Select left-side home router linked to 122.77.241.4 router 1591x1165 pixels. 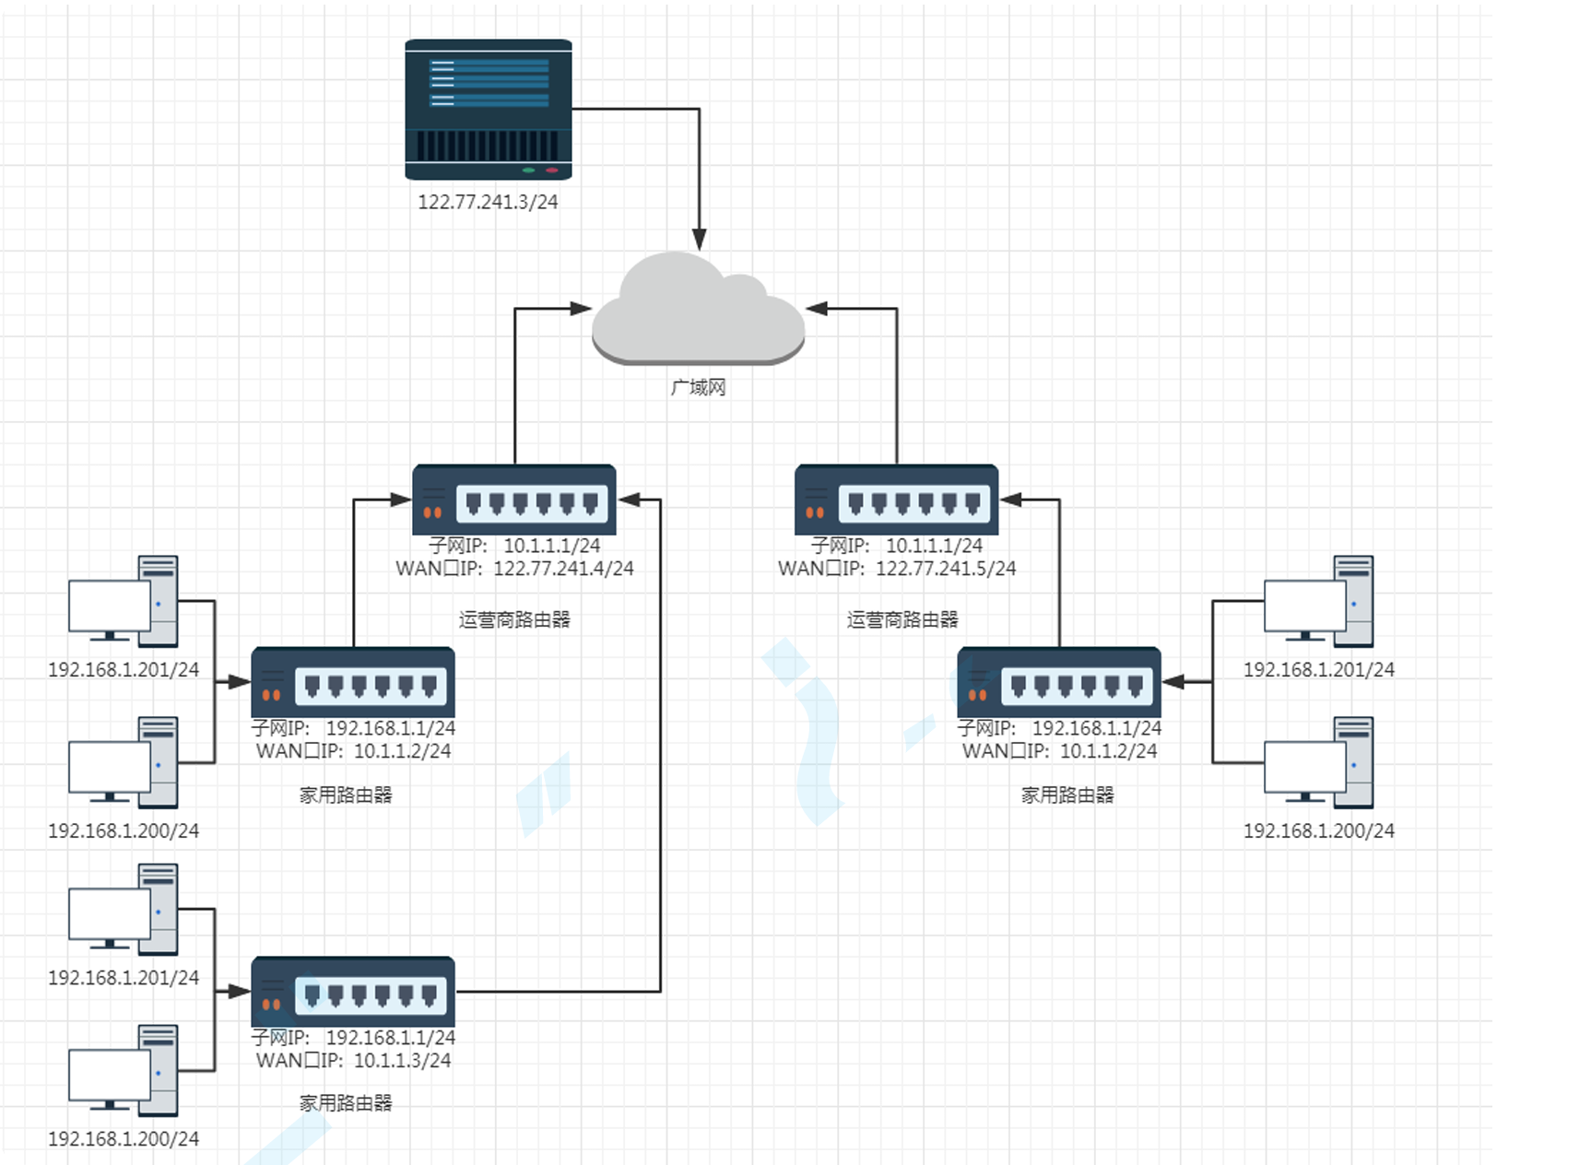tap(353, 682)
